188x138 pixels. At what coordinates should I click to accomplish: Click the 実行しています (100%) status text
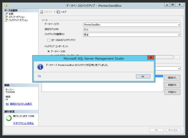[x=23, y=116]
